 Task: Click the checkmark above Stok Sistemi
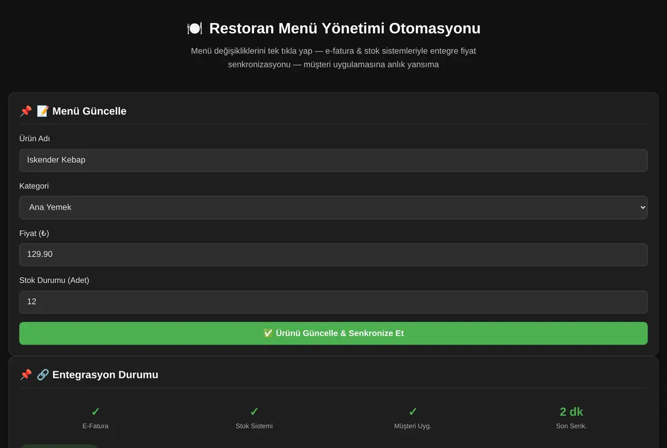tap(254, 412)
